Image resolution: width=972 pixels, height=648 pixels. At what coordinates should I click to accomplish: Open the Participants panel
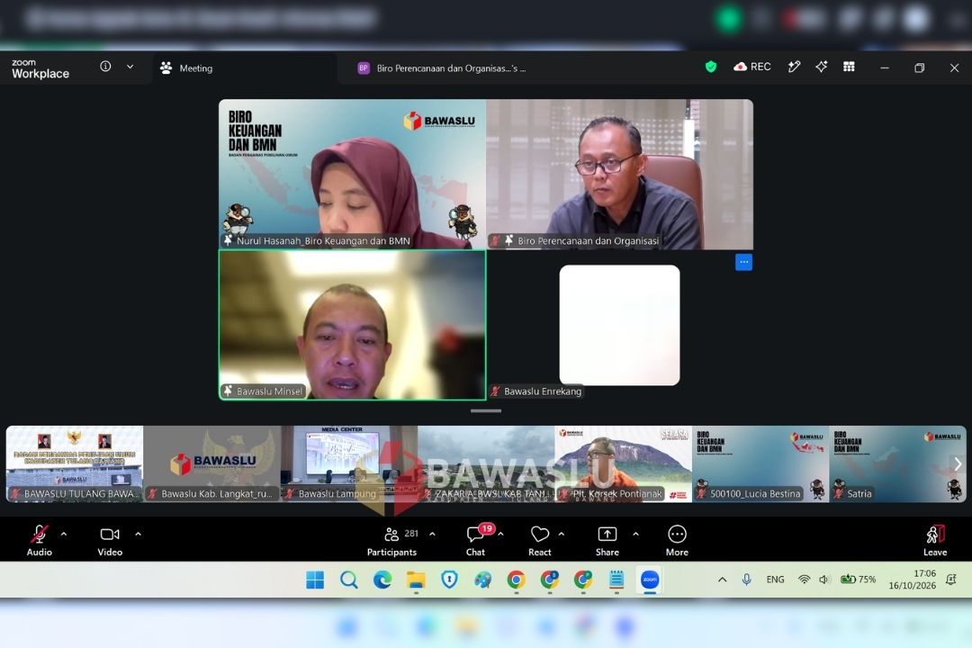pyautogui.click(x=391, y=540)
